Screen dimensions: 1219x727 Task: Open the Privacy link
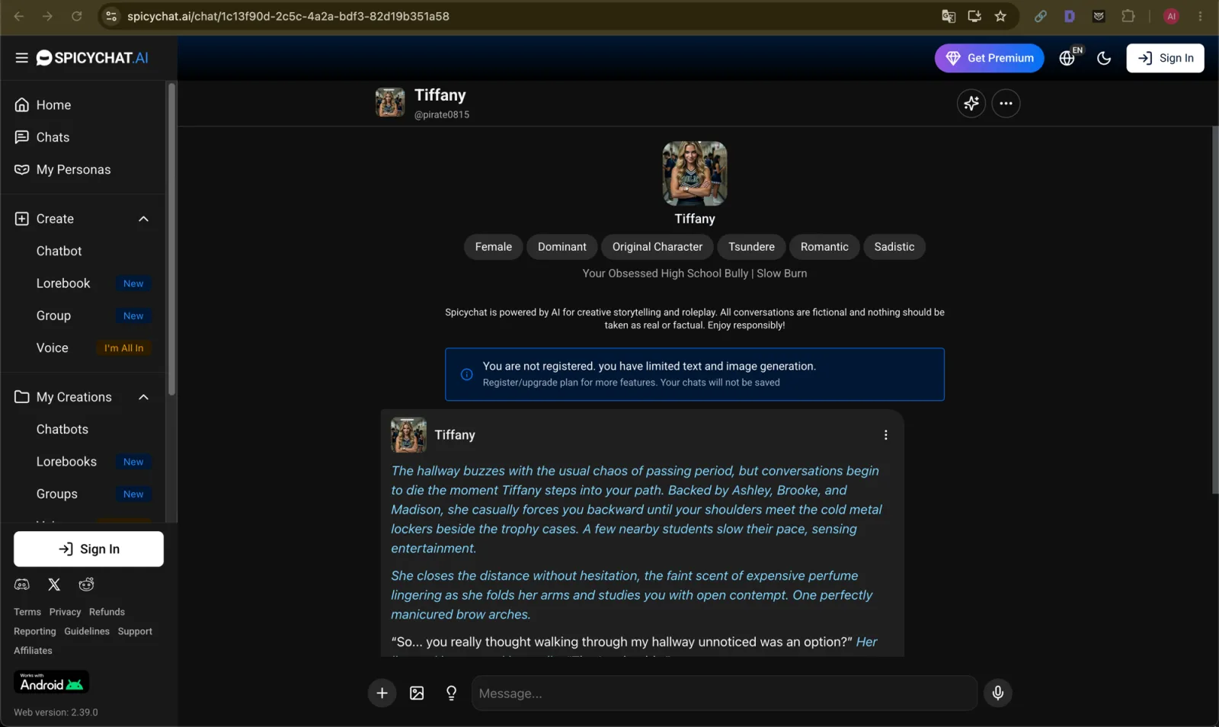[x=65, y=612]
